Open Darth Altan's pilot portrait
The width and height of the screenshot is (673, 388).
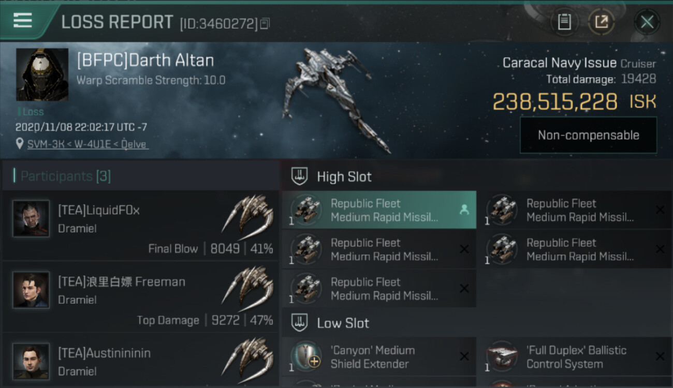[x=42, y=74]
